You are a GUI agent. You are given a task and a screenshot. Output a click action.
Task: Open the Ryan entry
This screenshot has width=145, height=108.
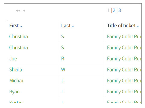[x=14, y=92]
